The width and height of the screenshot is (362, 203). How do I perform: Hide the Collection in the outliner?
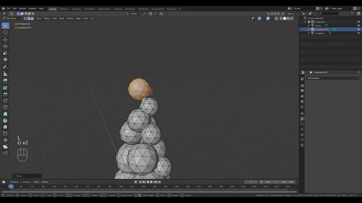point(359,22)
